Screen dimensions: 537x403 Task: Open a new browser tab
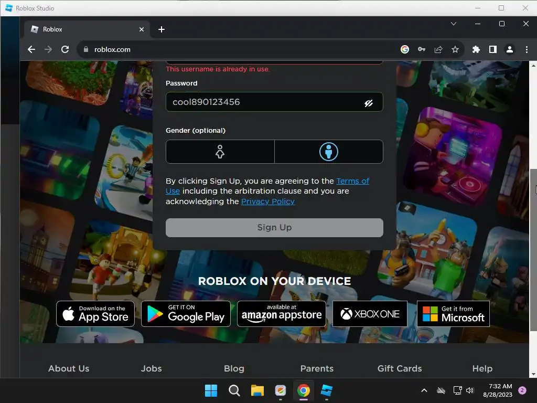[162, 29]
